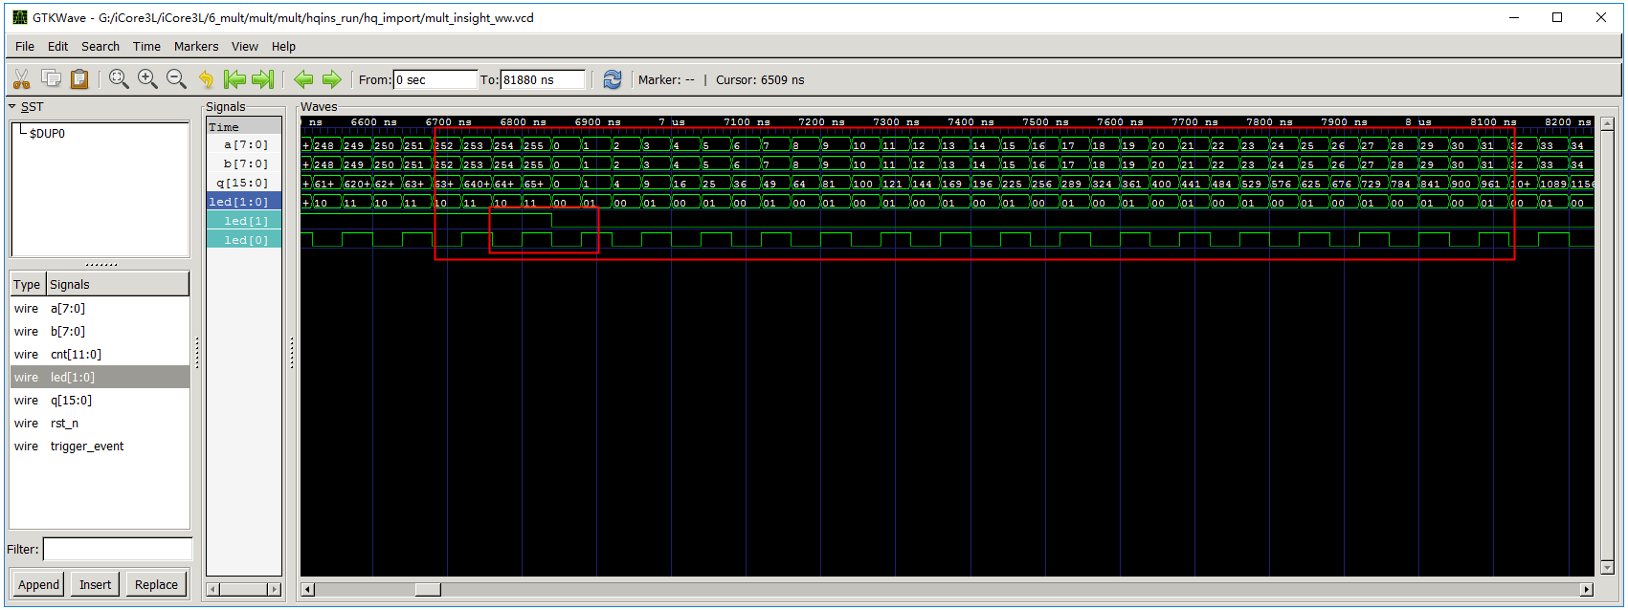Click the Cut traces scissors icon

[21, 79]
